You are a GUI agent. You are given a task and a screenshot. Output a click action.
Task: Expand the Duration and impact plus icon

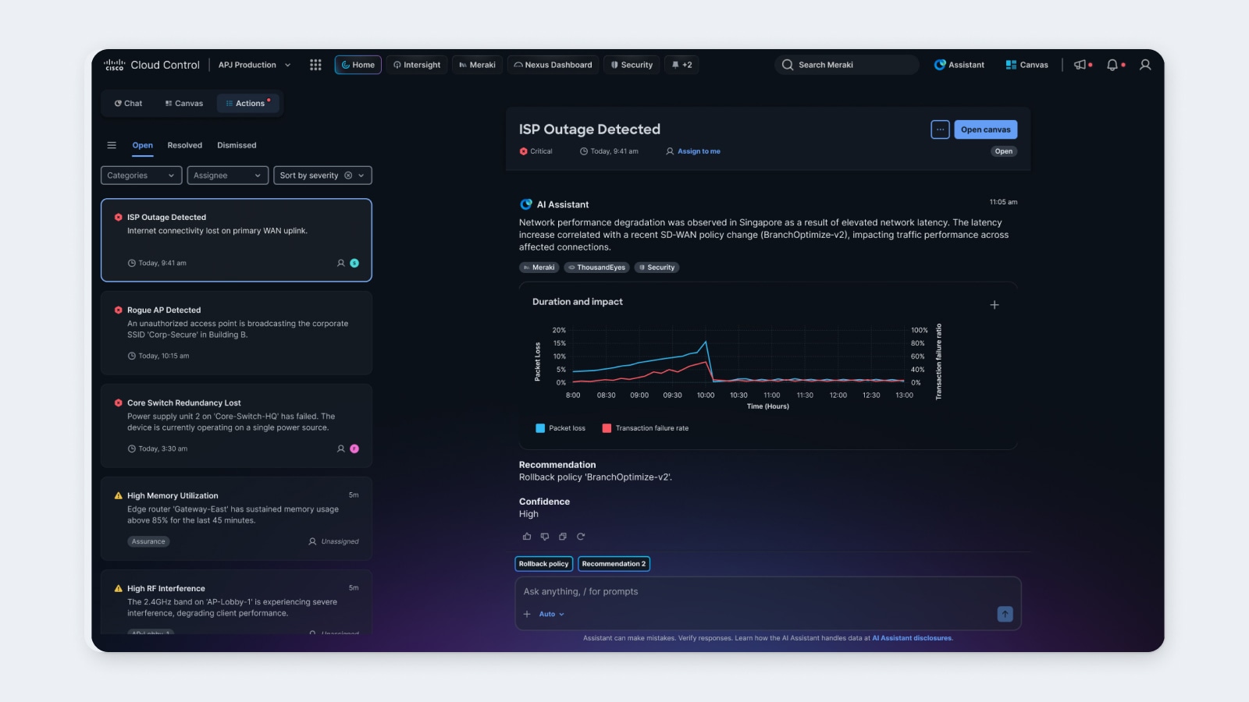coord(995,305)
